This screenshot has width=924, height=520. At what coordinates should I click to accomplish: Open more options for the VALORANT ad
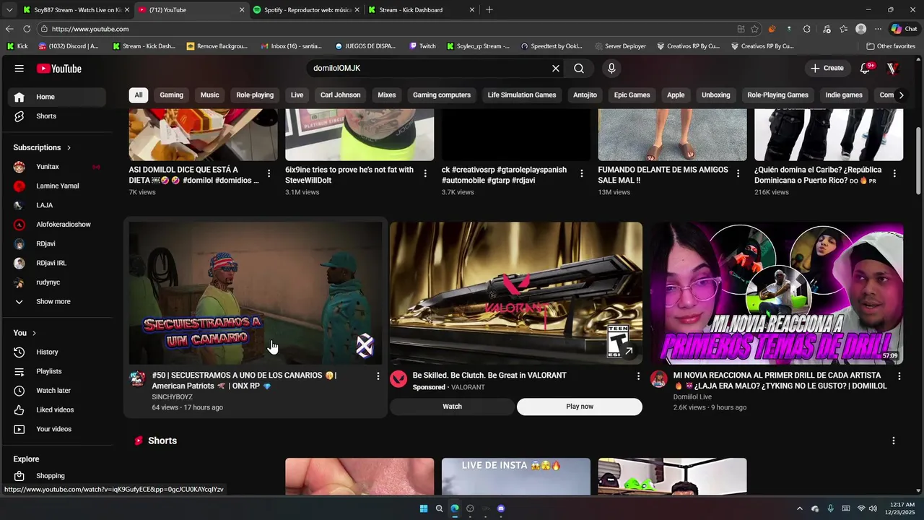pyautogui.click(x=638, y=376)
